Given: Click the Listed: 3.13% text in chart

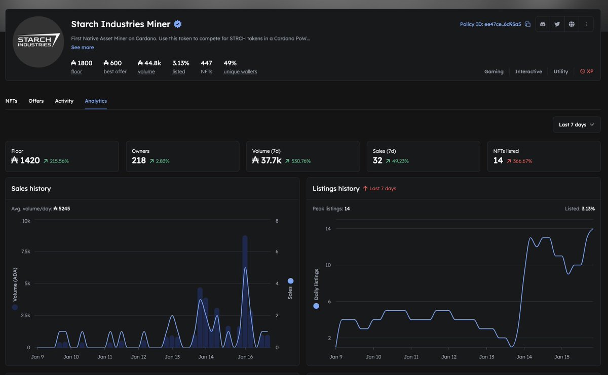Looking at the screenshot, I should tap(580, 209).
